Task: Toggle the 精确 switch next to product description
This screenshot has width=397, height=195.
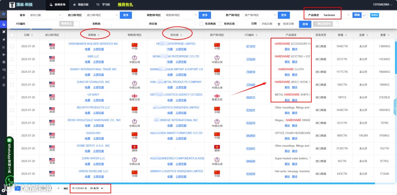Action: point(360,15)
